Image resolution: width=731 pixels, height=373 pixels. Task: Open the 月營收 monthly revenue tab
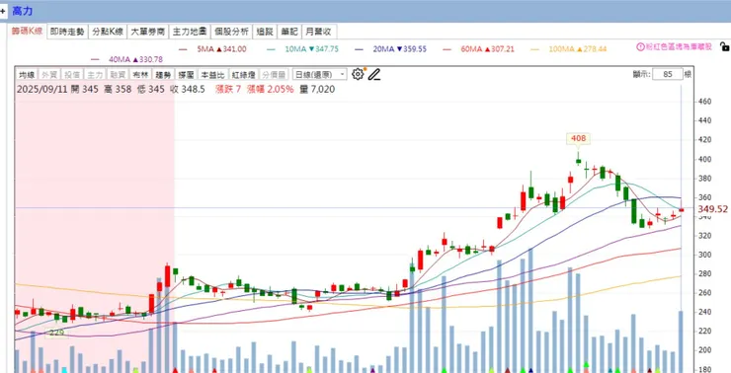tap(319, 32)
